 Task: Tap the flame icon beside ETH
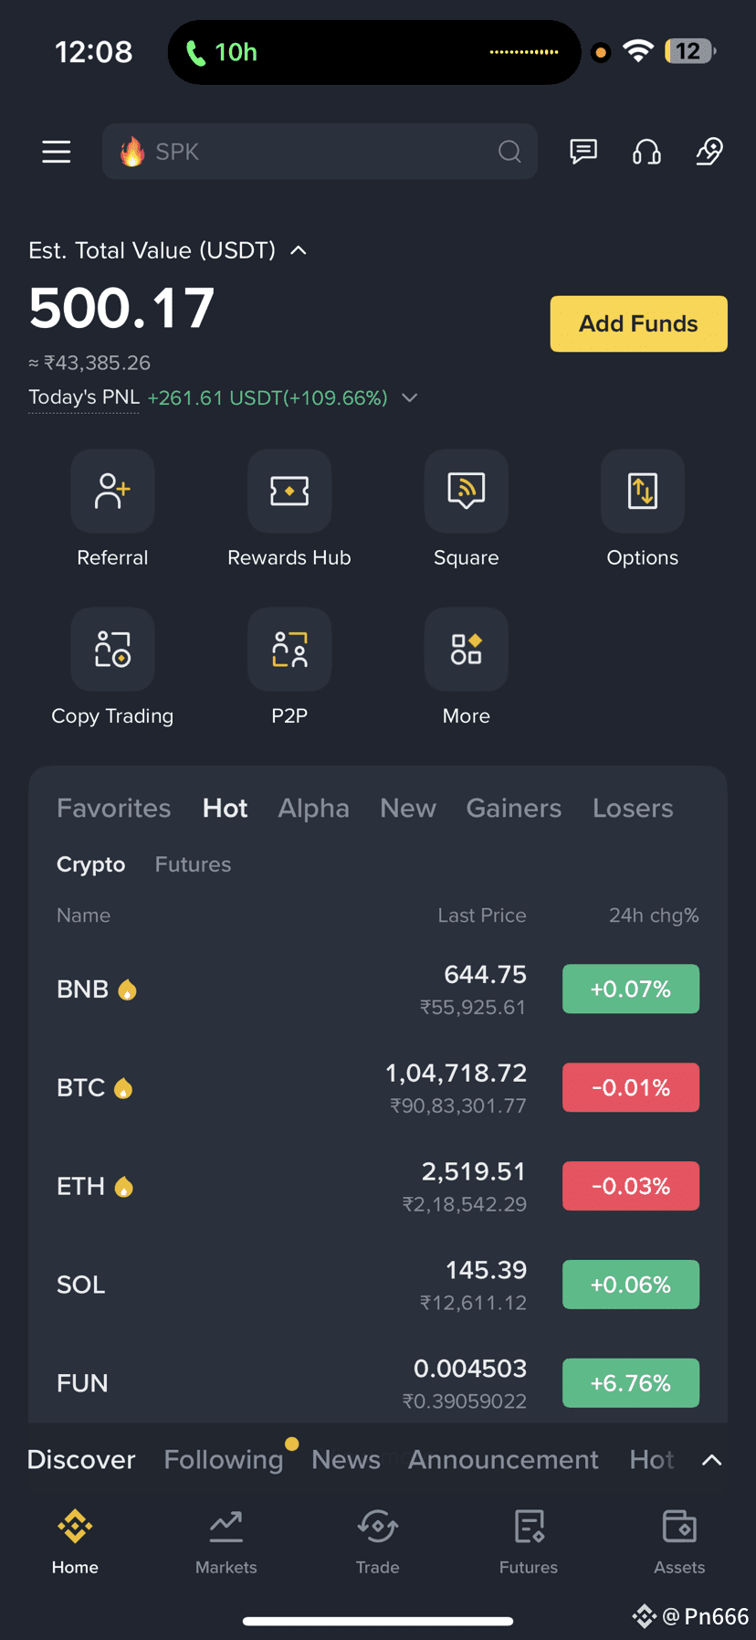[124, 1187]
